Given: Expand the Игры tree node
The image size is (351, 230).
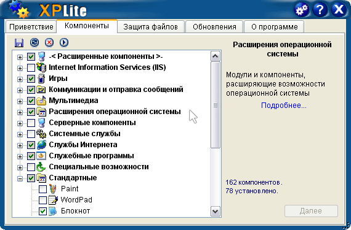Looking at the screenshot, I should [x=20, y=79].
